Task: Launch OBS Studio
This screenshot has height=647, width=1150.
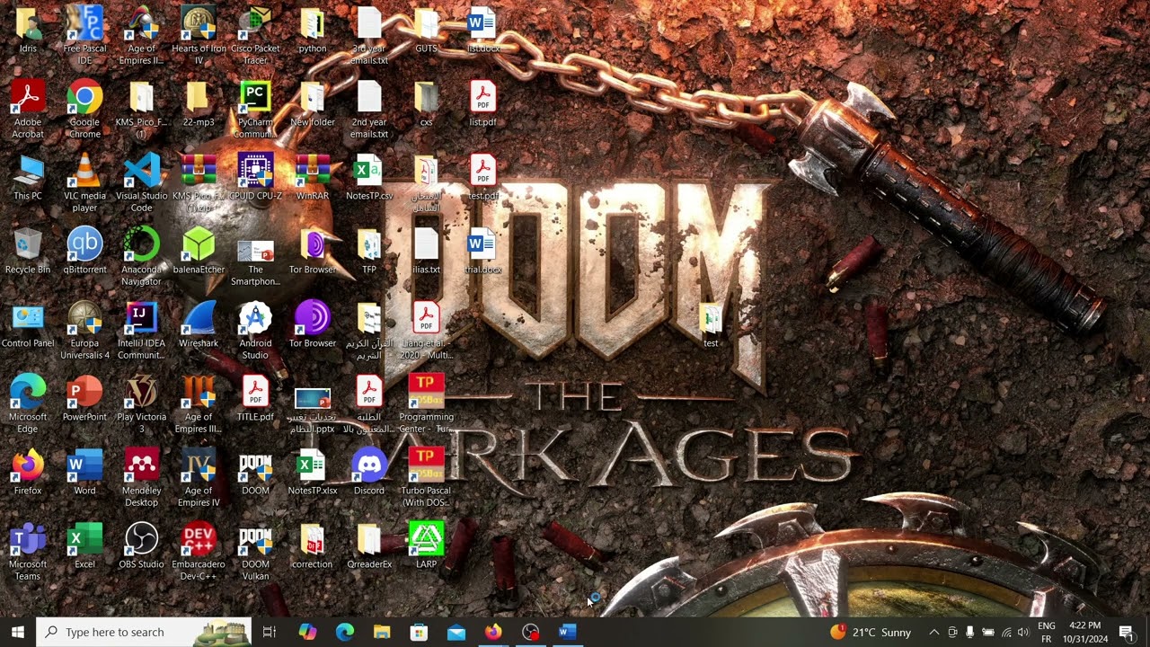Action: (x=141, y=545)
